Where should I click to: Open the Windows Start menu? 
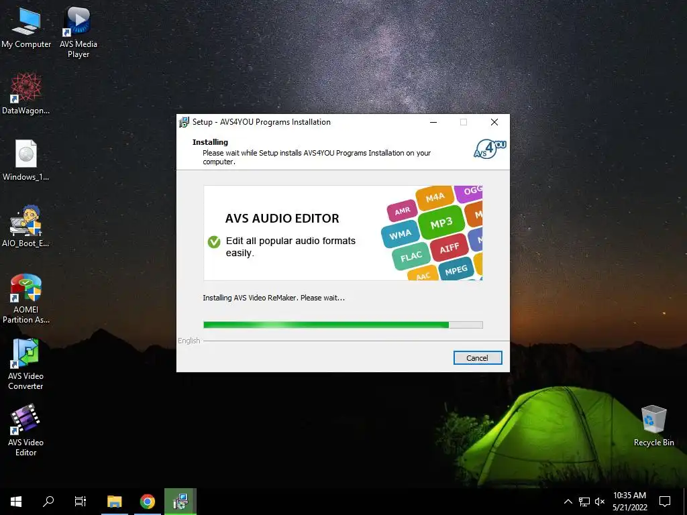coord(16,502)
